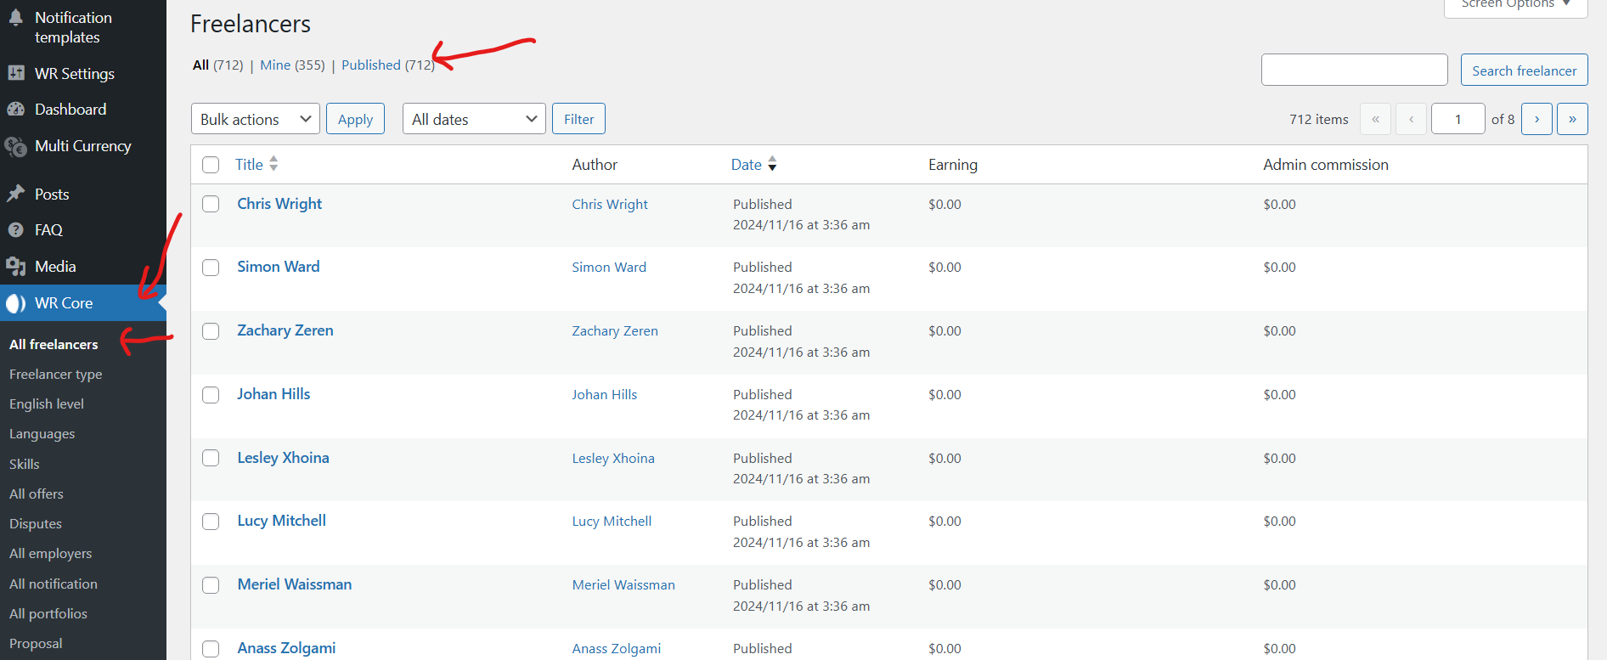Expand the Screen Options panel
This screenshot has width=1607, height=660.
1515,5
